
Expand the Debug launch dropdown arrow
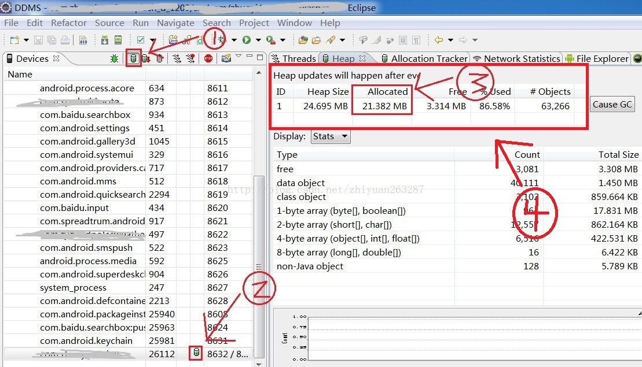[234, 40]
